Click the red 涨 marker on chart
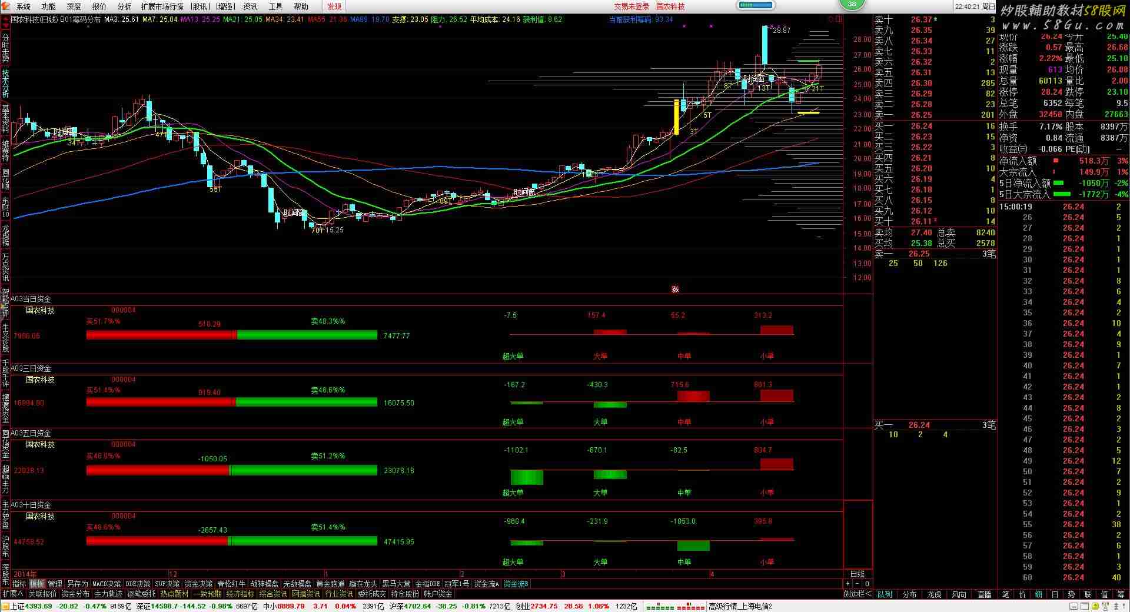This screenshot has height=612, width=1130. 675,289
